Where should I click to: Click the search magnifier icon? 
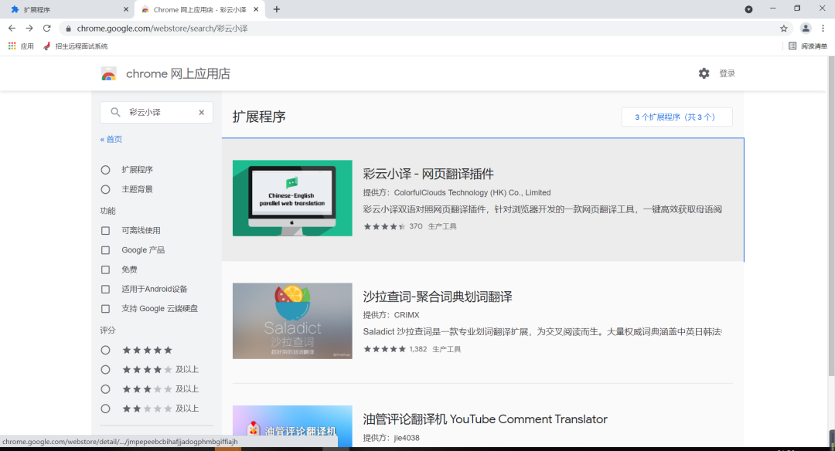point(115,112)
